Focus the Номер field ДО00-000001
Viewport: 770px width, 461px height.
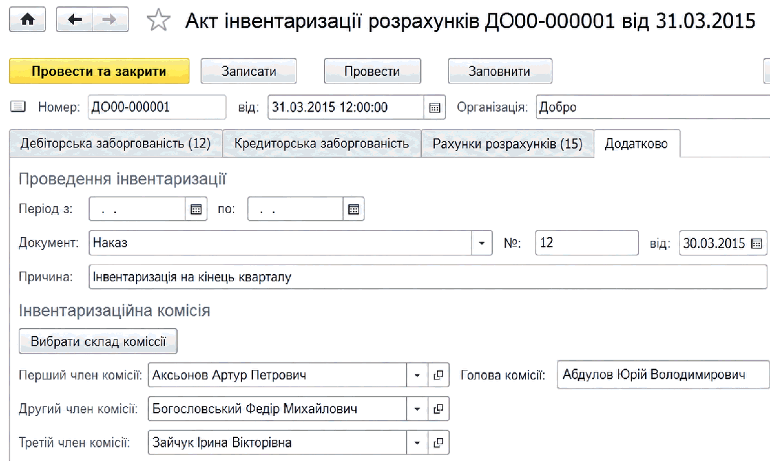(x=157, y=108)
